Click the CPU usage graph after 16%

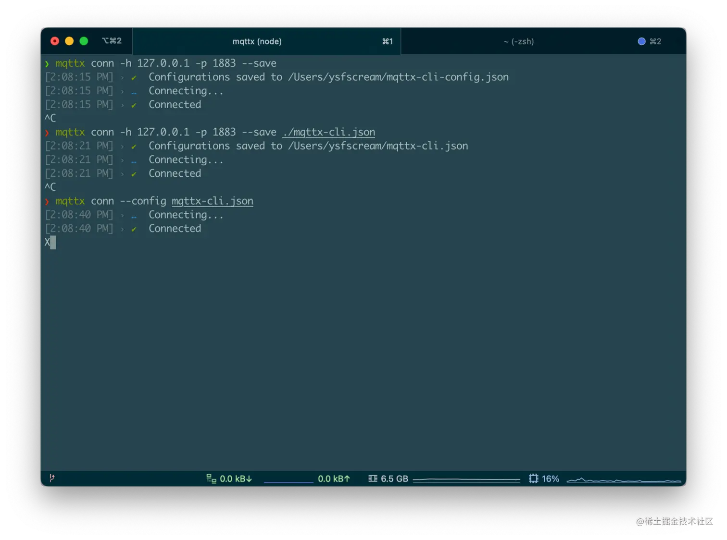click(624, 479)
